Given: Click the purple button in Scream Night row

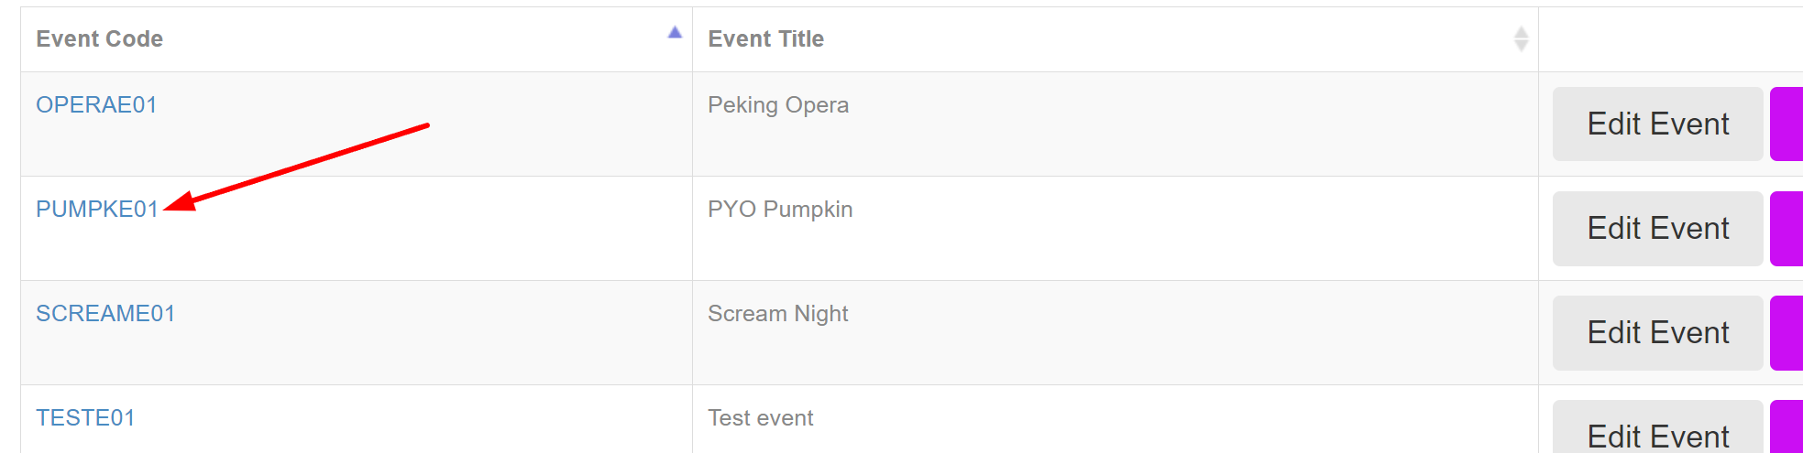Looking at the screenshot, I should pyautogui.click(x=1787, y=333).
